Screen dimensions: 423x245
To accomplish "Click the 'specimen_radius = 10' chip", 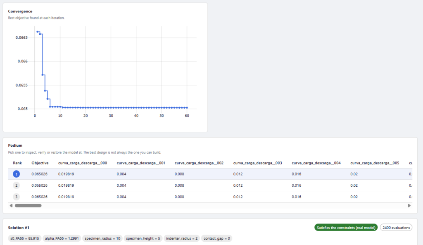I will click(x=102, y=238).
